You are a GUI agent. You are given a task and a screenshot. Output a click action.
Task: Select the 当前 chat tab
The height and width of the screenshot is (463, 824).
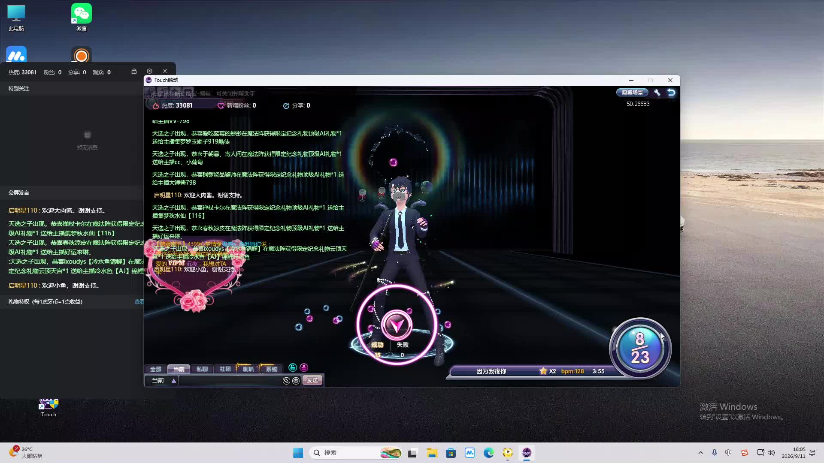[x=179, y=369]
